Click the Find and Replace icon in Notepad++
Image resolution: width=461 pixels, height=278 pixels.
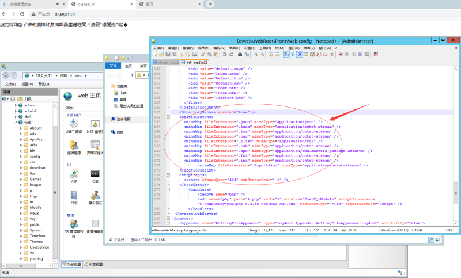click(x=247, y=54)
